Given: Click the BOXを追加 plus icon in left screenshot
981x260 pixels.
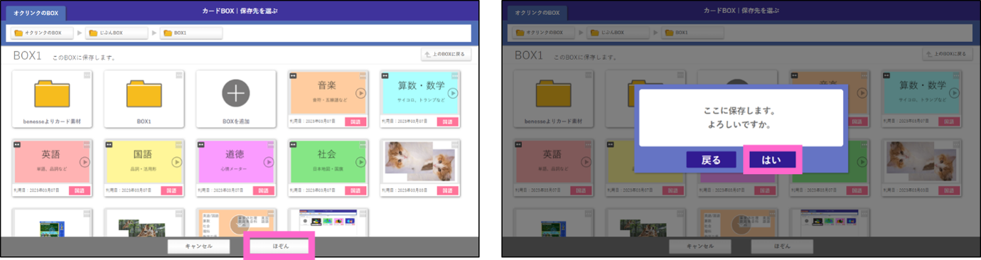Looking at the screenshot, I should [236, 93].
